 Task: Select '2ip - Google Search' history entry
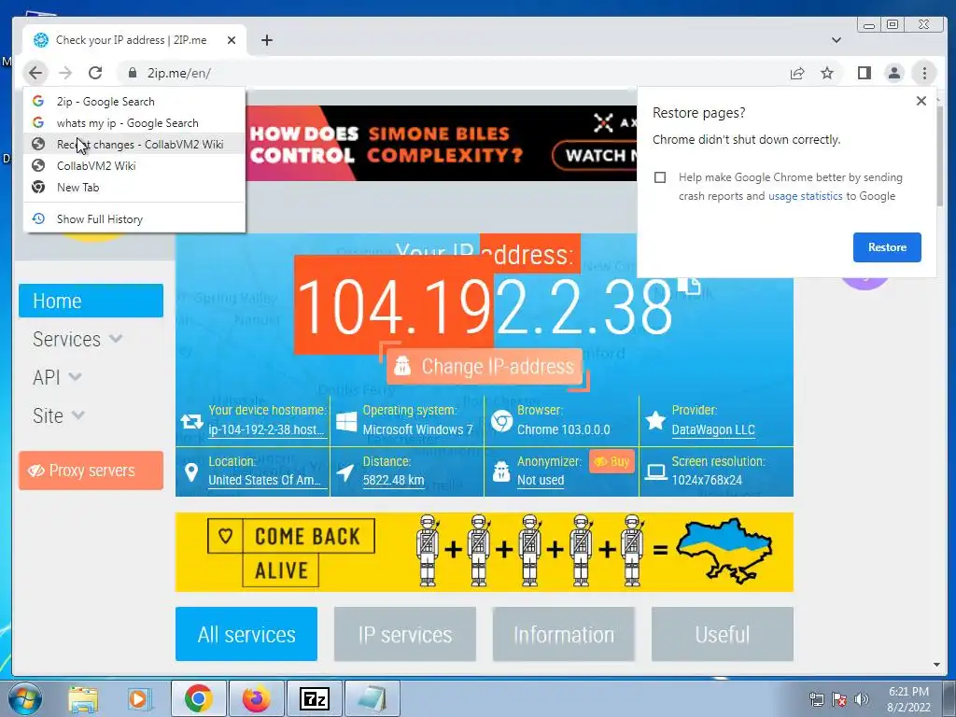(134, 101)
